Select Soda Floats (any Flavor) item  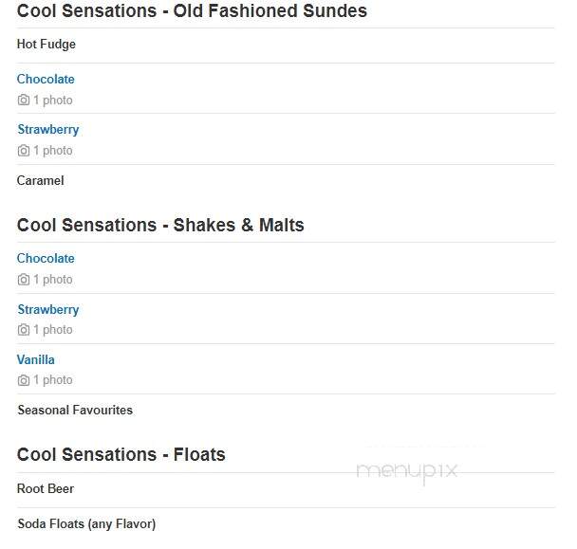[86, 524]
